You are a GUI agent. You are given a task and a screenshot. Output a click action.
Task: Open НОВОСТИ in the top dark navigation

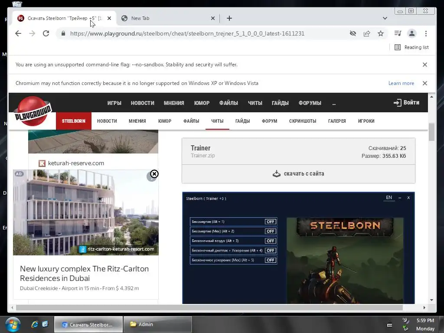click(x=142, y=103)
